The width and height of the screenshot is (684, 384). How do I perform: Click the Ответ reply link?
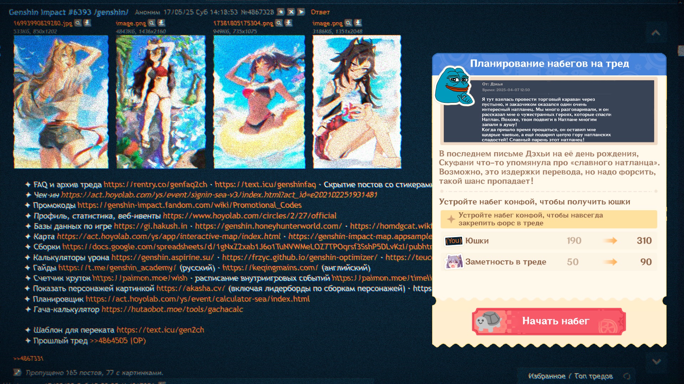(x=320, y=12)
